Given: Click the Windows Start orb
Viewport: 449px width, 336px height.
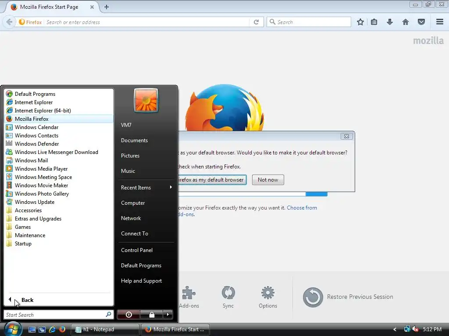Looking at the screenshot, I should point(13,329).
